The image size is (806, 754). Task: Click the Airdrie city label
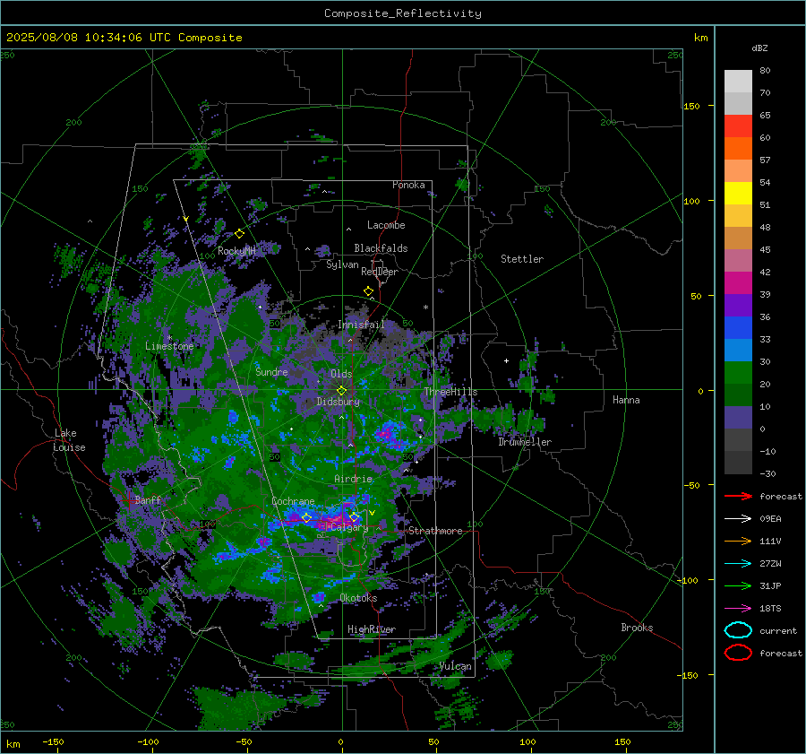[x=353, y=479]
